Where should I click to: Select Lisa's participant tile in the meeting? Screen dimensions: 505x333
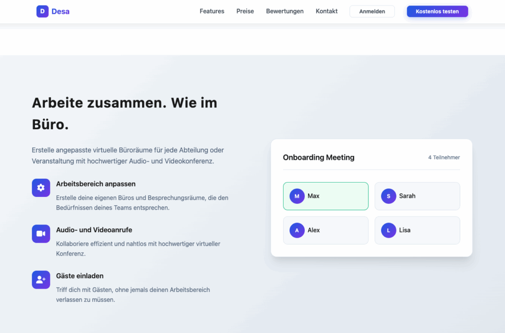point(417,230)
